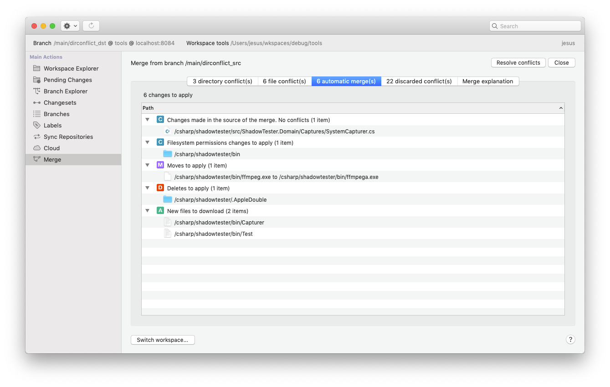610x387 pixels.
Task: Switch to the 6 file conflict(s) tab
Action: (284, 81)
